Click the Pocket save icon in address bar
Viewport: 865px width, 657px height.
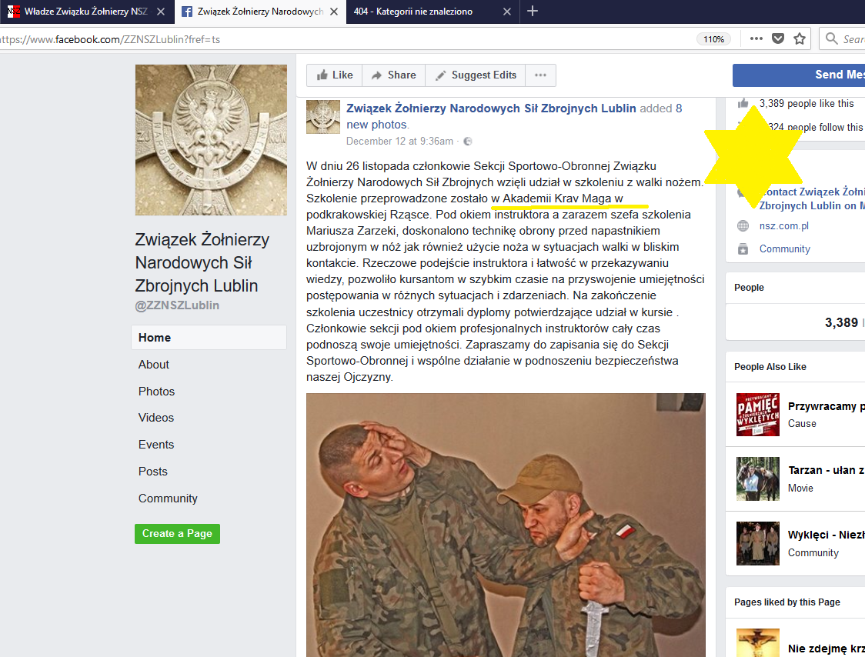pyautogui.click(x=778, y=38)
